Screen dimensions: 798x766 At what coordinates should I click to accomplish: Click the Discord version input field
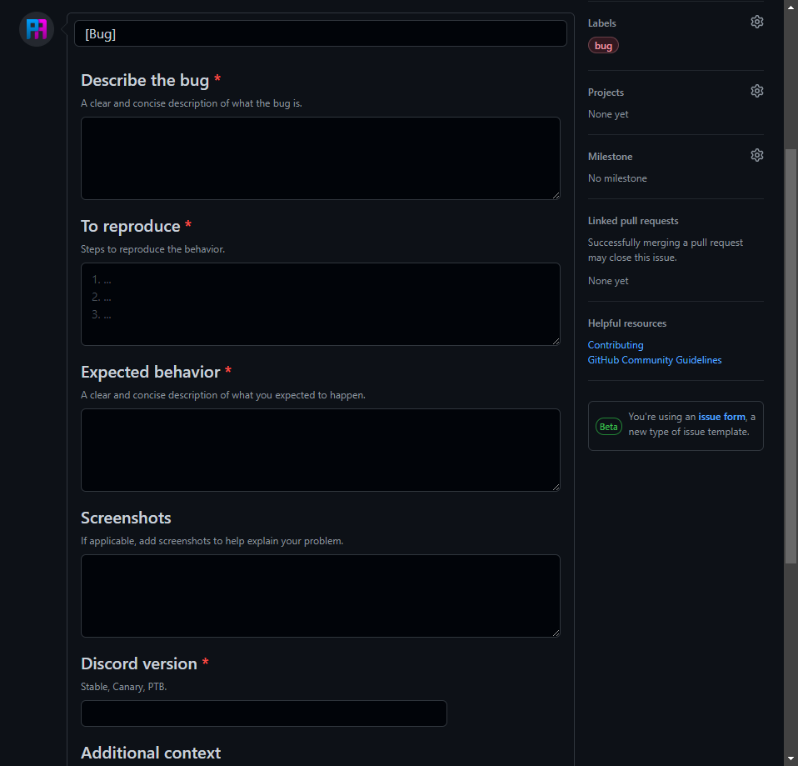click(263, 713)
